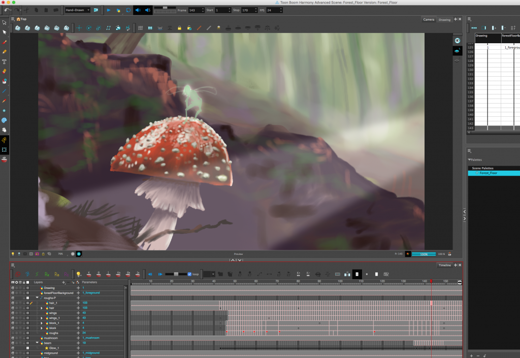The height and width of the screenshot is (358, 520).
Task: Open the Timeline tab
Action: click(x=444, y=265)
